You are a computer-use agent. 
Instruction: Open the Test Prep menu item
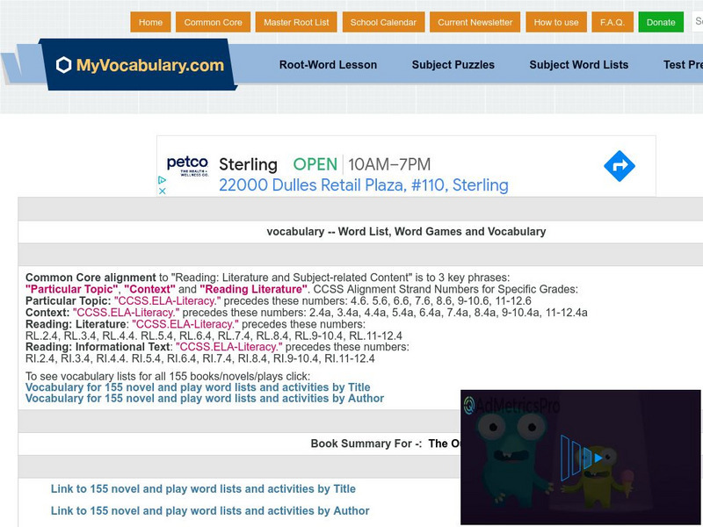[684, 64]
